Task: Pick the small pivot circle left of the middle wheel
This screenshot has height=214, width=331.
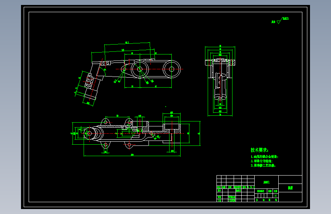Action: [124, 69]
